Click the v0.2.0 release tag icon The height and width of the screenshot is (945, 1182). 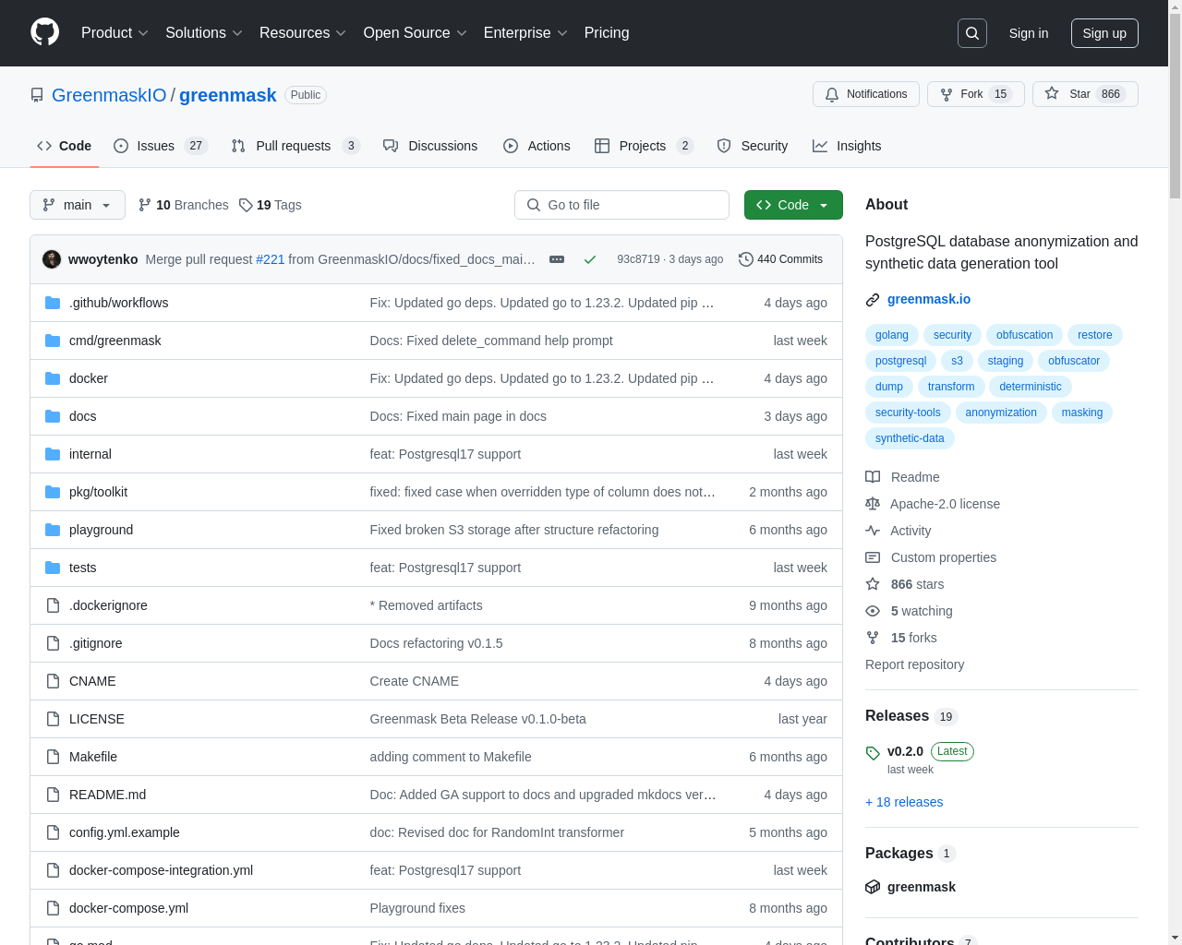[873, 753]
